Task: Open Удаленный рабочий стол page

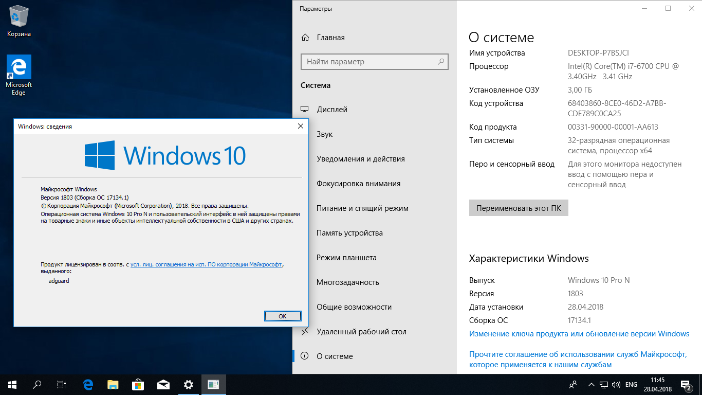Action: tap(374, 332)
